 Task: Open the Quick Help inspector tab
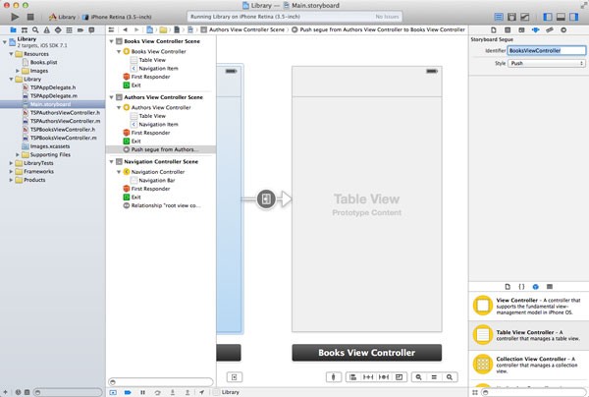(x=508, y=30)
